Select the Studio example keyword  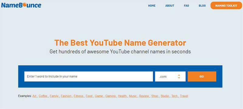click(165, 96)
